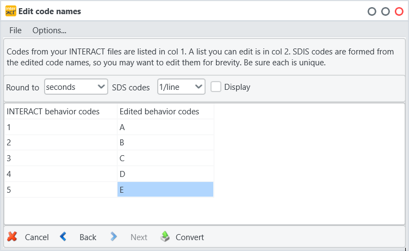Open the File menu
The width and height of the screenshot is (409, 251).
[x=15, y=30]
